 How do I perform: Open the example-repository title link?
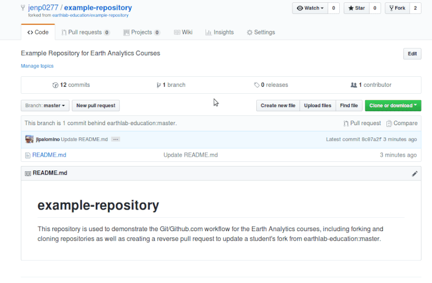[98, 8]
